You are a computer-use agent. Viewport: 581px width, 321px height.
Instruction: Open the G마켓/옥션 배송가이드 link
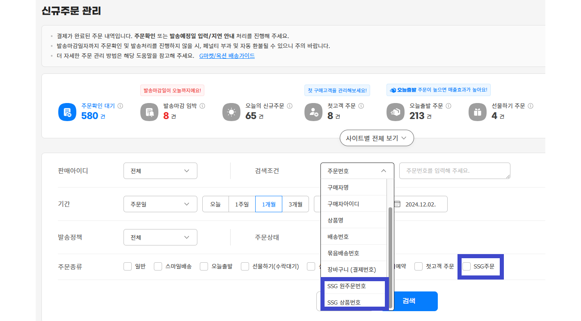pos(227,56)
